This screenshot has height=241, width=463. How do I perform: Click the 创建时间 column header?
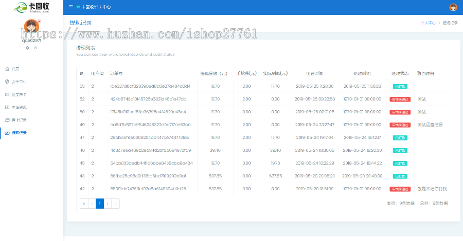pos(315,73)
